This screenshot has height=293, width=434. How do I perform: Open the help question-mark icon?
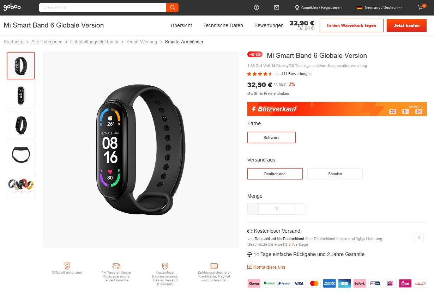(257, 7)
